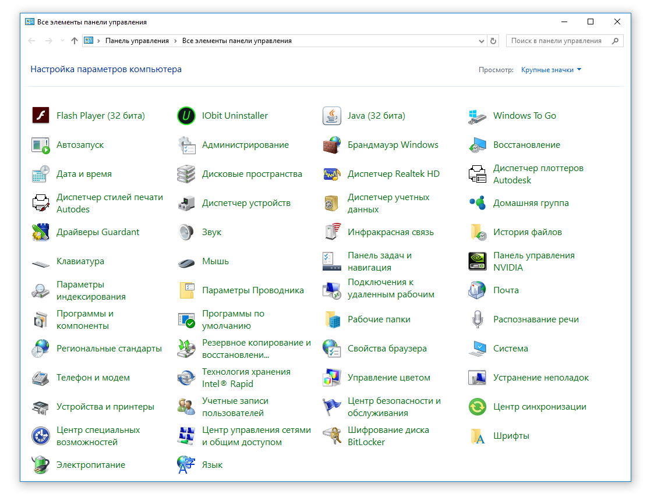Open the Просмотр Крупные значки dropdown
This screenshot has width=654, height=501.
click(551, 70)
